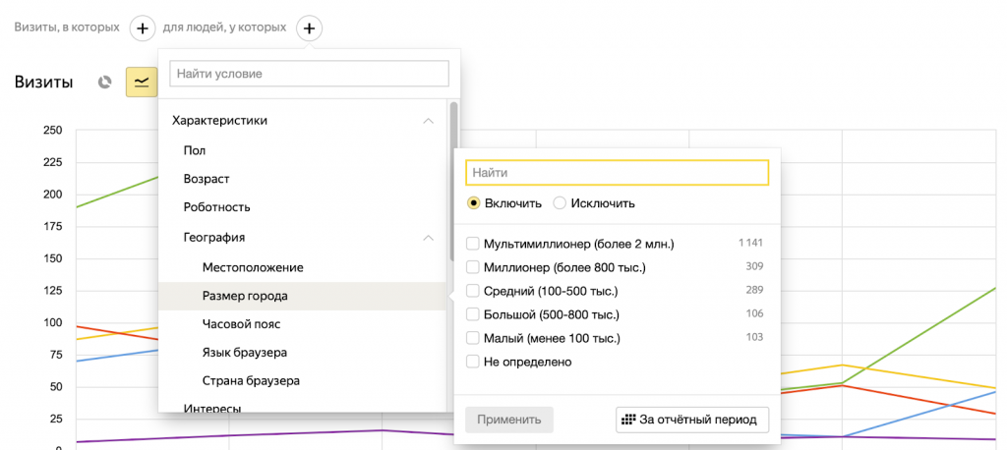Click the География header text
This screenshot has width=1007, height=450.
(x=213, y=238)
